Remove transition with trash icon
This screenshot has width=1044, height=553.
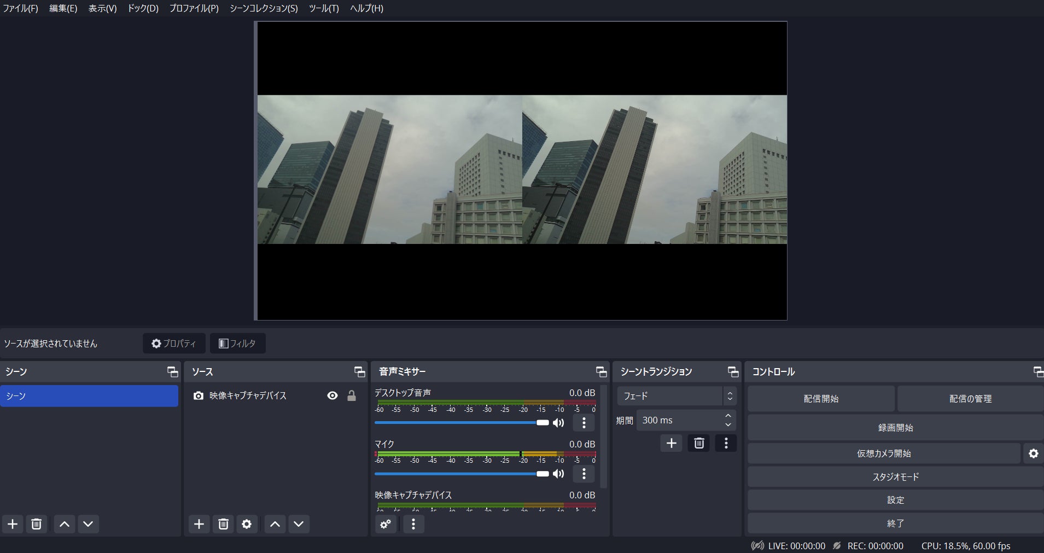(x=699, y=443)
